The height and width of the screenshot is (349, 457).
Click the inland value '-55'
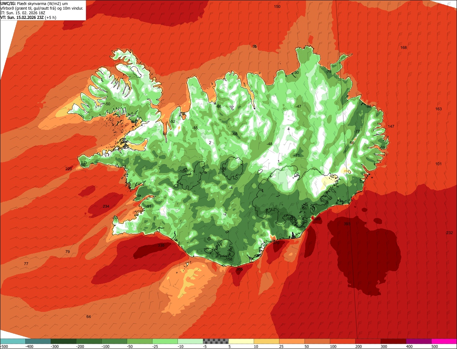tap(195, 128)
